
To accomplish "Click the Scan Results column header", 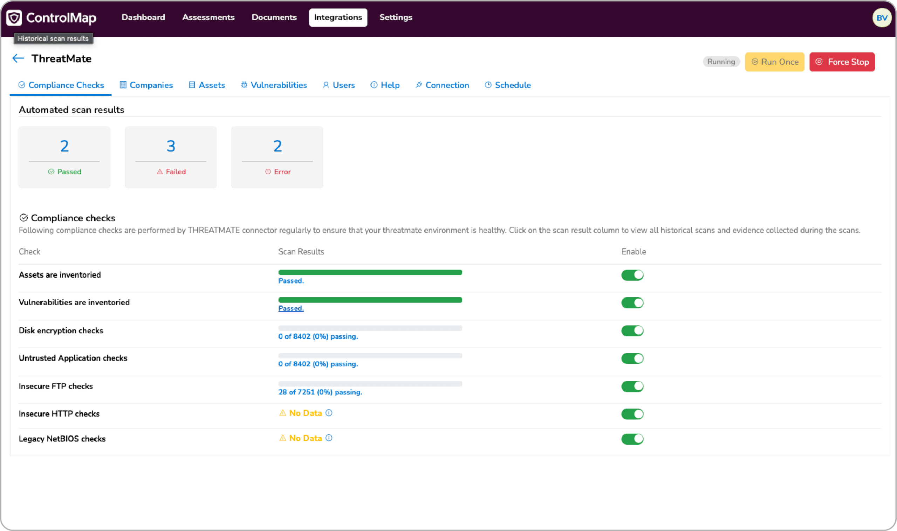I will (x=301, y=252).
